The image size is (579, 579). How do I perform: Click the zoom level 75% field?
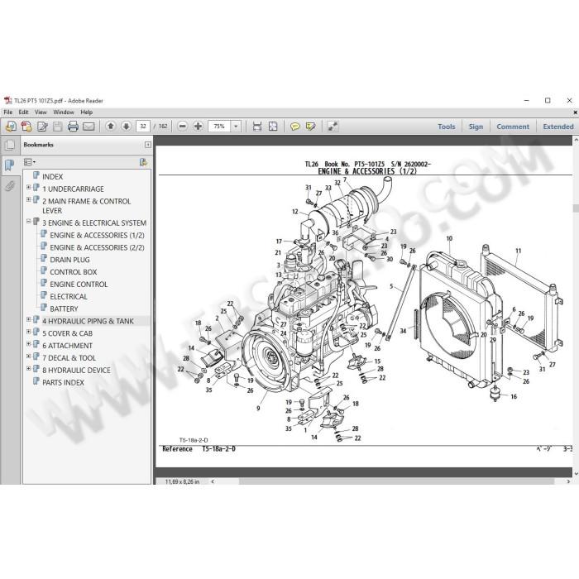(220, 127)
